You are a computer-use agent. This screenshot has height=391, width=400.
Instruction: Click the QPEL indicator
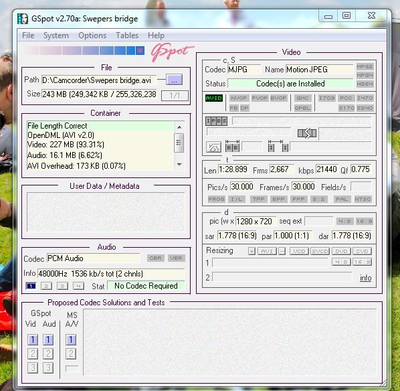pos(302,108)
